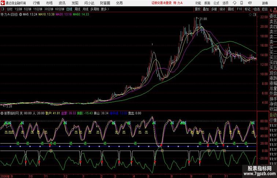Switch to 月线 monthly period
277x178 pixels.
pos(85,9)
